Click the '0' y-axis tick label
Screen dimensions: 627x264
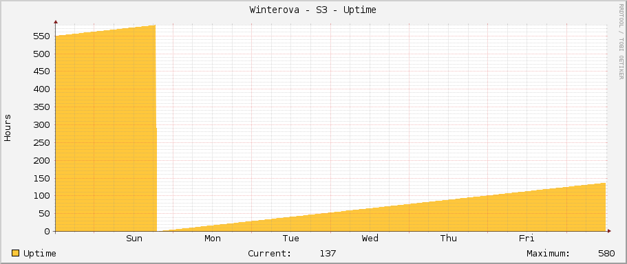(x=47, y=231)
